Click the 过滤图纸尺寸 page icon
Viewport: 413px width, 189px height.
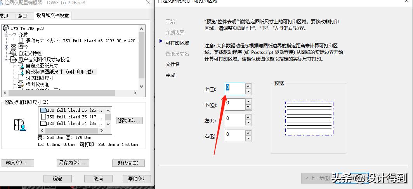coord(21,78)
